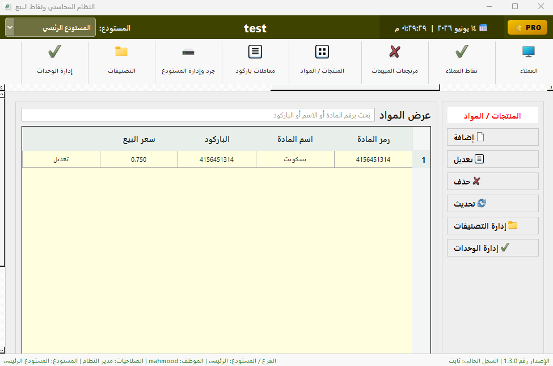Sort by رمز المادة column header

(373, 140)
